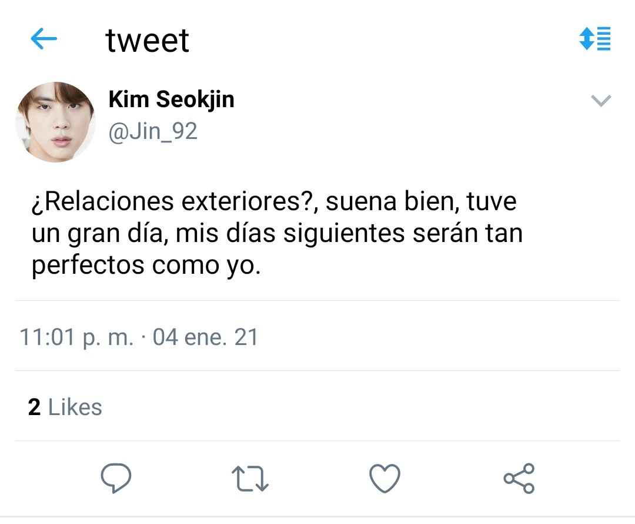This screenshot has width=635, height=524.
Task: Tap the tweet line starting "un gran día"
Action: coord(276,233)
